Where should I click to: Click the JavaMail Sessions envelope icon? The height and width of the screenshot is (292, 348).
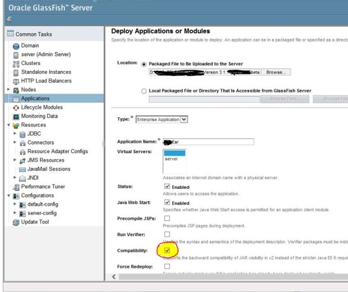pos(22,170)
